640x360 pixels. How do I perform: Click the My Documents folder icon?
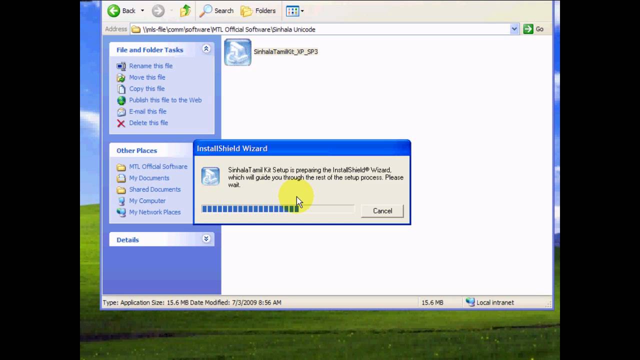point(121,178)
